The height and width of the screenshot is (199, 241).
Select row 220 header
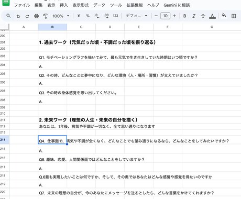pos(5,192)
